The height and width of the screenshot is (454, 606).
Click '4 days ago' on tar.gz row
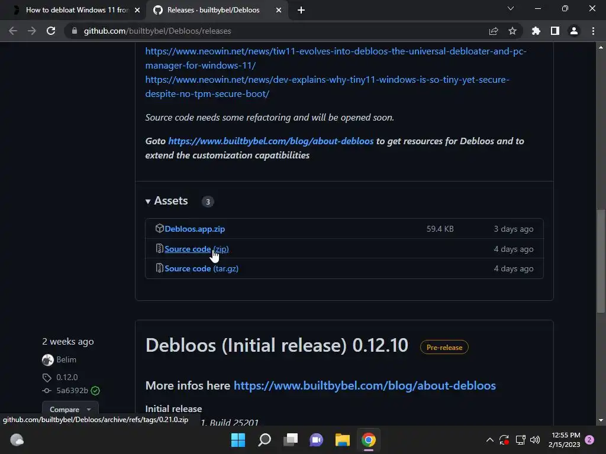click(514, 268)
